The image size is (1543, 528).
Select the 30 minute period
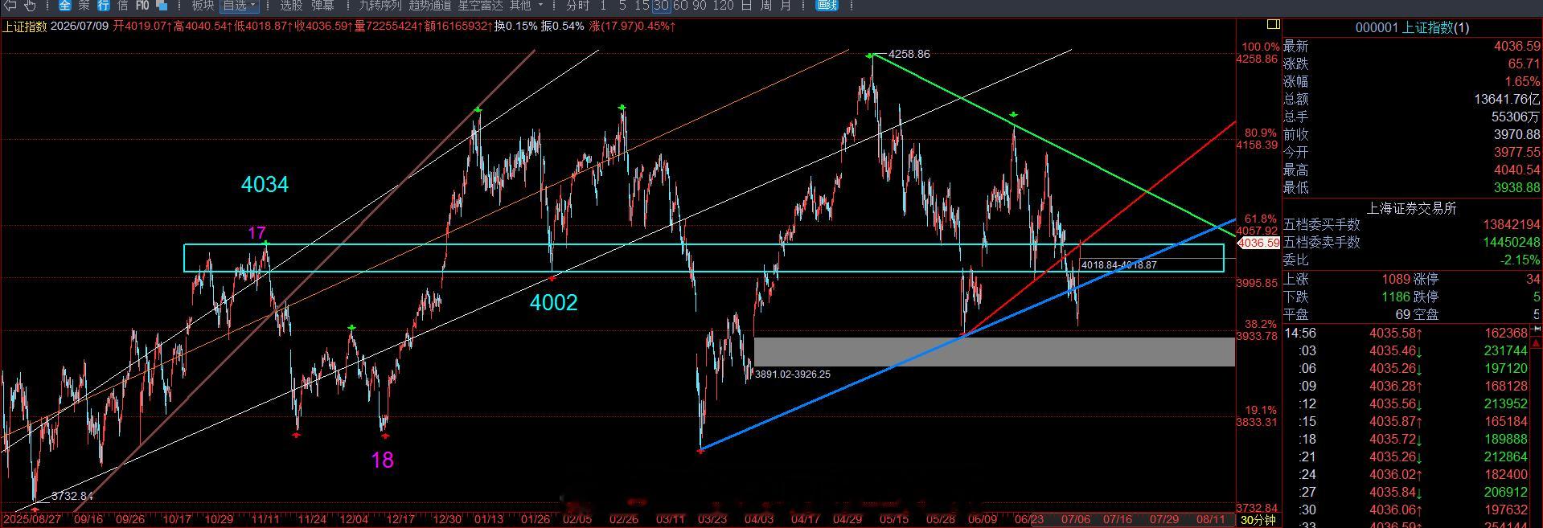coord(661,5)
